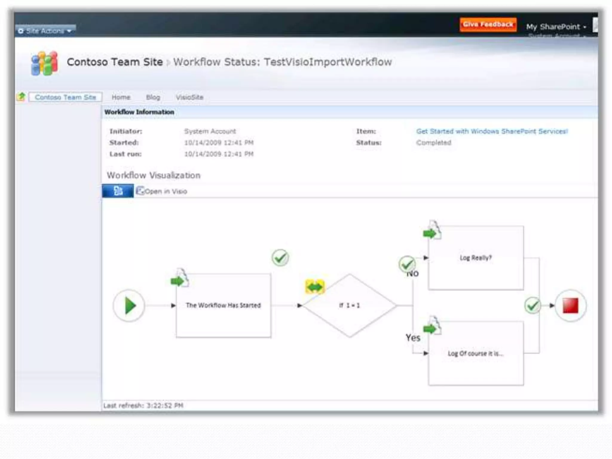Click checkmark above The Workflow Has Started
The image size is (612, 459).
click(280, 258)
